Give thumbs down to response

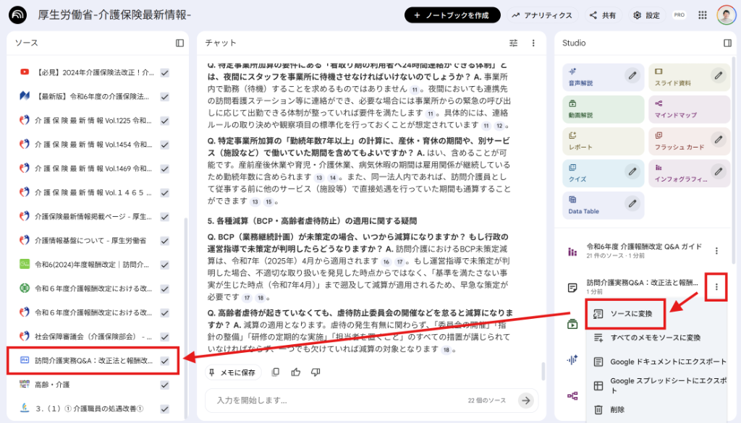(x=316, y=372)
